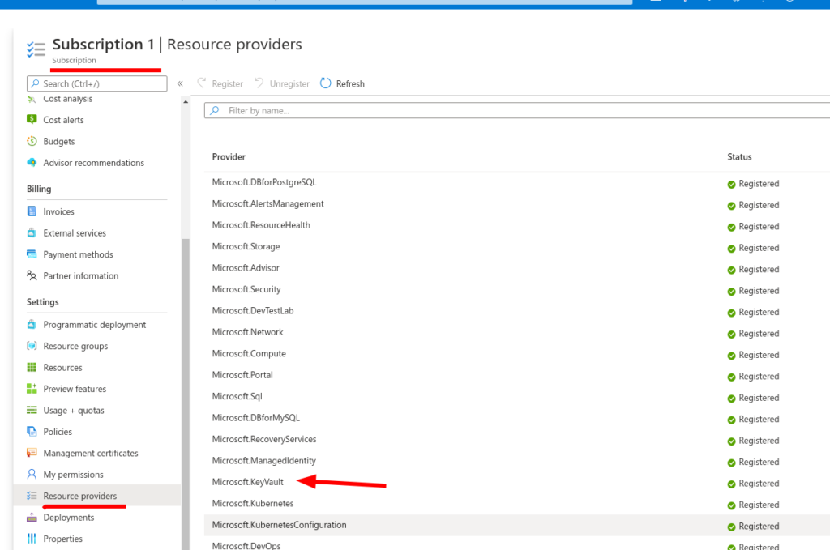The width and height of the screenshot is (830, 550).
Task: Click green check icon for Microsoft.Sql
Action: 732,399
